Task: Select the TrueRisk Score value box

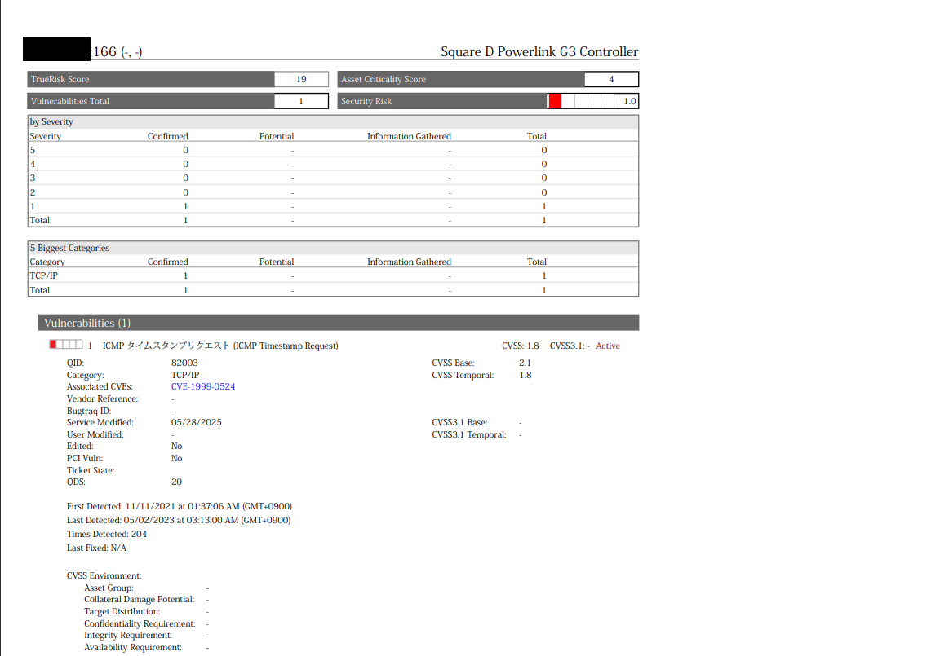Action: (x=301, y=79)
